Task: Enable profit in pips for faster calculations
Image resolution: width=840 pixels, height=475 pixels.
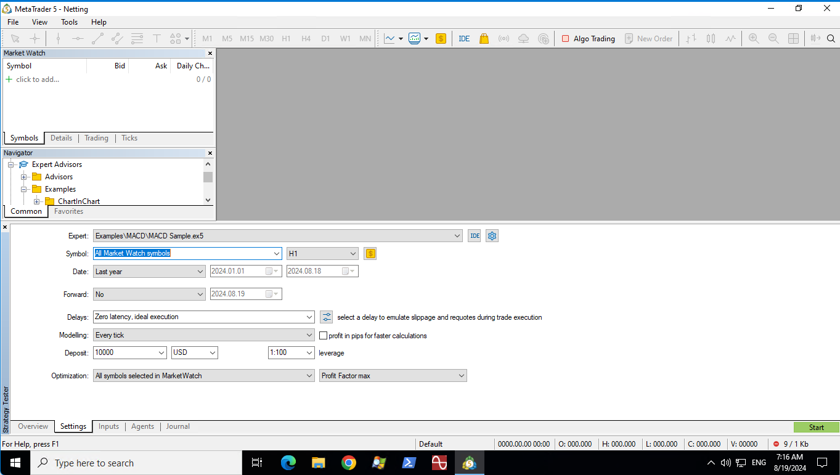Action: tap(324, 336)
